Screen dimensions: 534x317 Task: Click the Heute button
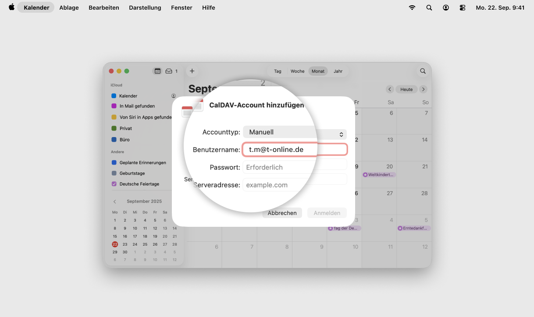[x=406, y=89]
